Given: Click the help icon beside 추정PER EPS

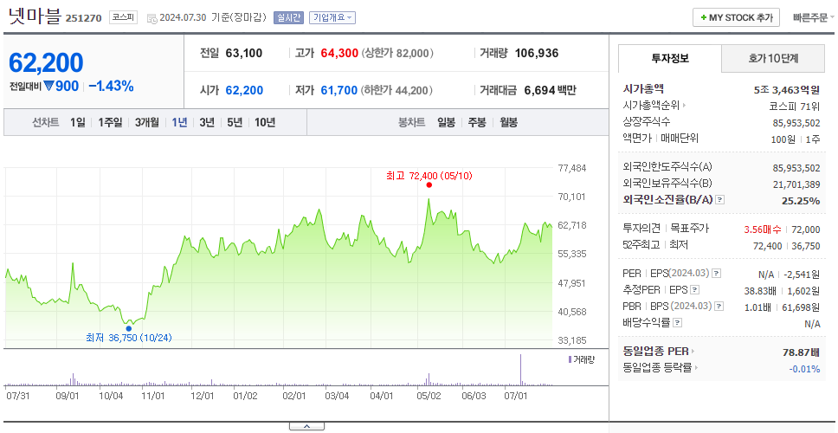Looking at the screenshot, I should [694, 290].
